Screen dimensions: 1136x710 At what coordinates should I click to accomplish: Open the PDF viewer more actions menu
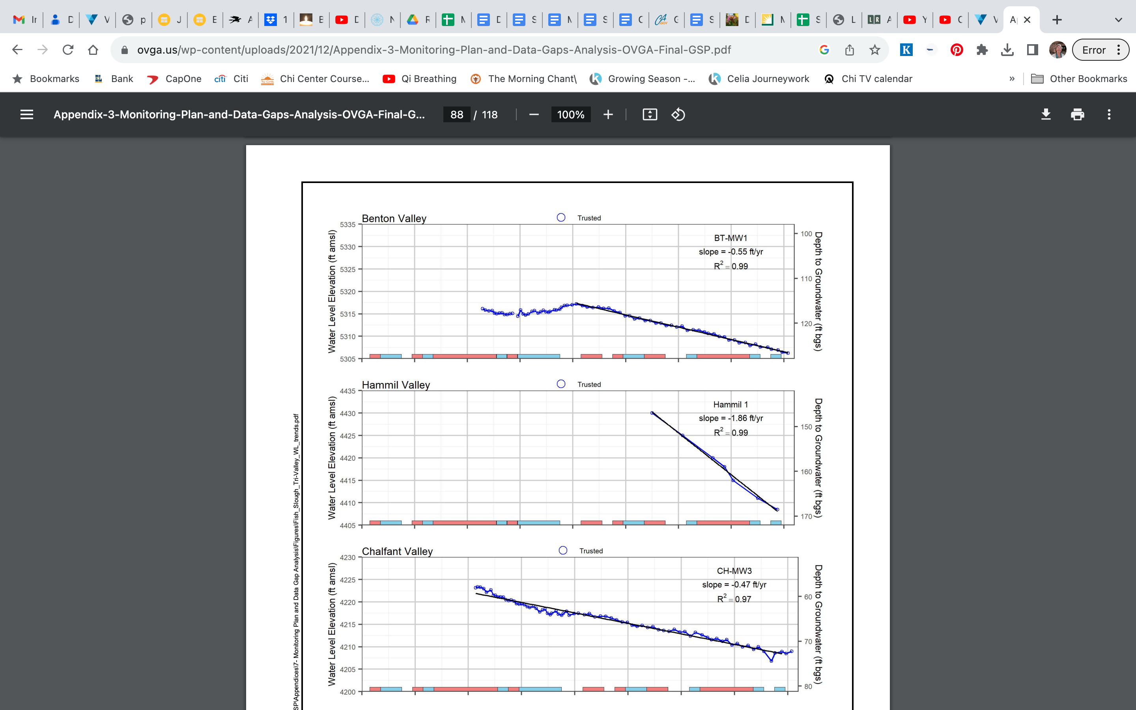[1109, 114]
